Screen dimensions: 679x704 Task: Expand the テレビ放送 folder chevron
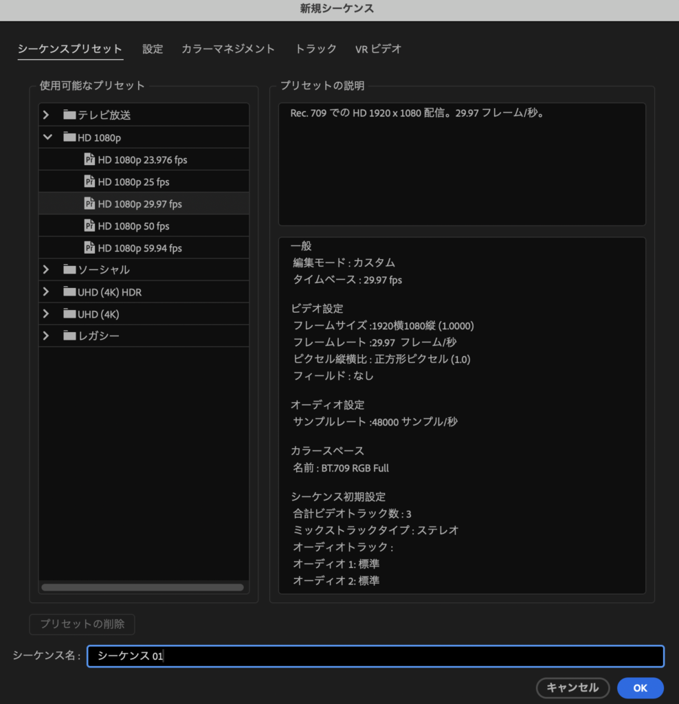click(47, 115)
